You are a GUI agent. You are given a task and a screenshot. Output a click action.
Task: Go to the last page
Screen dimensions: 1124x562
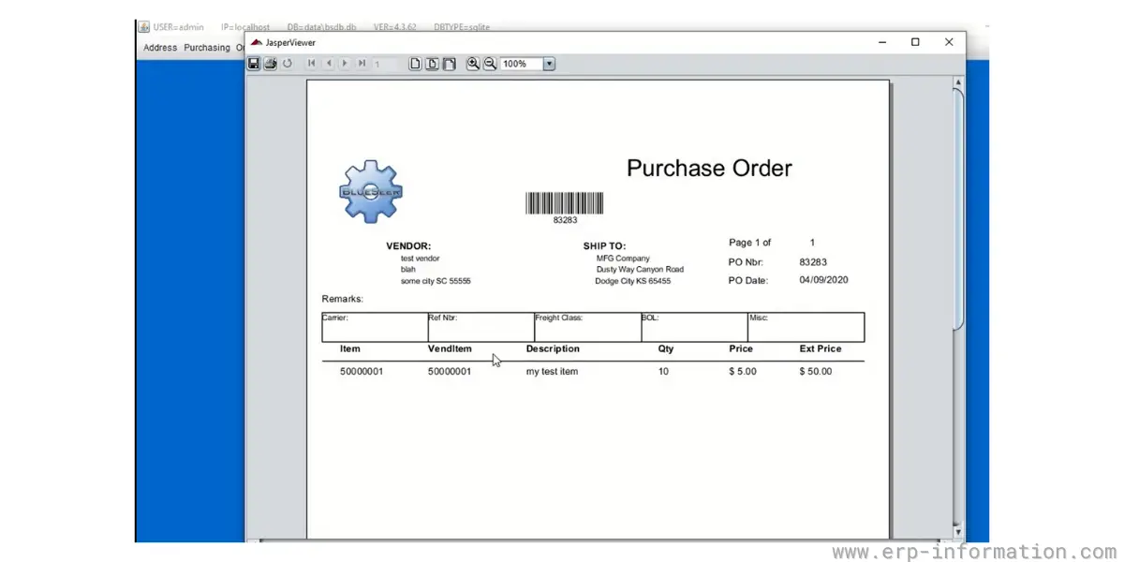pos(362,64)
